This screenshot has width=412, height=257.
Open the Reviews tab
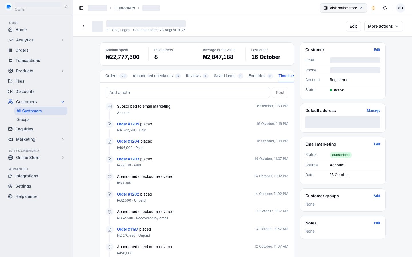(197, 76)
